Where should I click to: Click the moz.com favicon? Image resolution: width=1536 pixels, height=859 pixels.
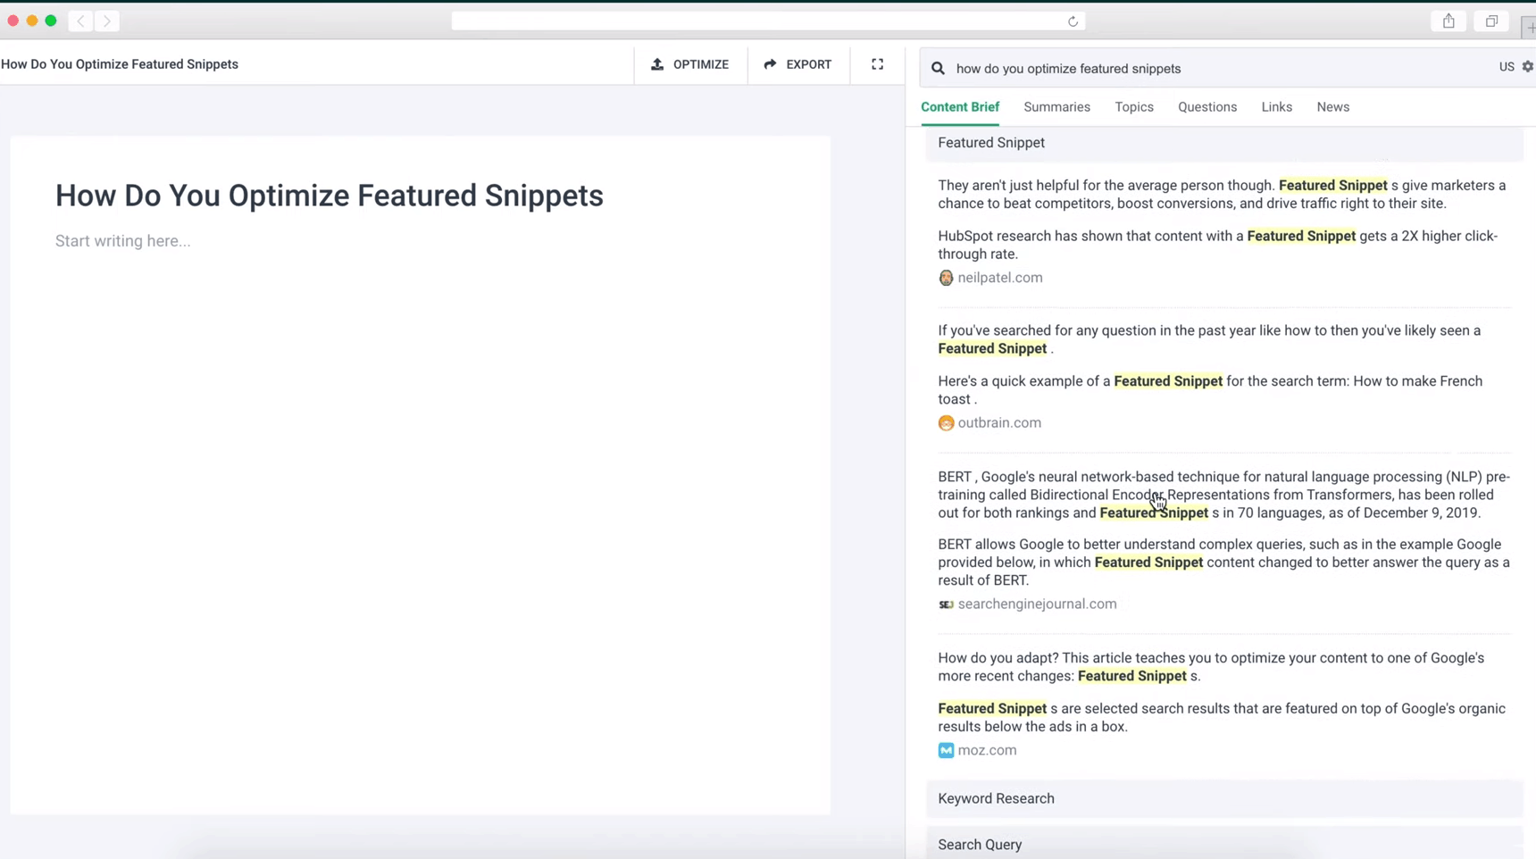[x=946, y=751]
